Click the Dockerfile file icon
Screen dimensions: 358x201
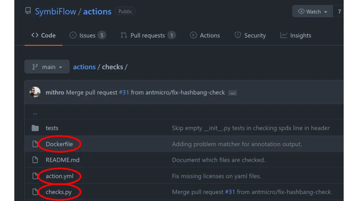pos(35,144)
